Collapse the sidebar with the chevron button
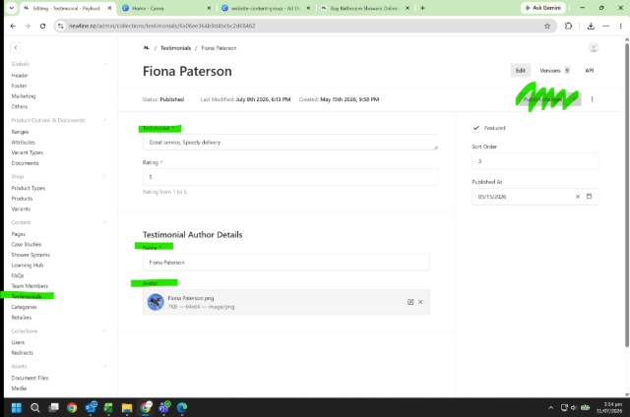The image size is (630, 417). point(16,48)
